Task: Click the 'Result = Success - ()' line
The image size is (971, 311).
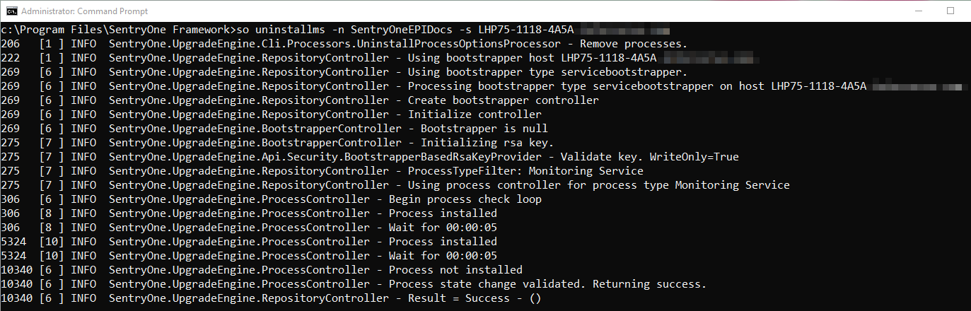Action: click(x=475, y=298)
